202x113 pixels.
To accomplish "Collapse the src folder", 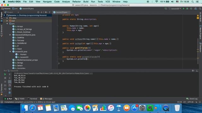I will 7,24.
